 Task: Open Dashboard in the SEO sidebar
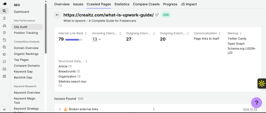pyautogui.click(x=22, y=12)
